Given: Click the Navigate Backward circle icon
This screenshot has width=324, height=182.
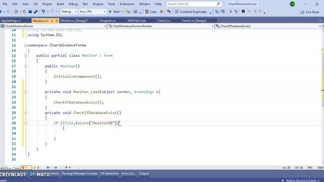Looking at the screenshot, I should [x=1, y=12].
